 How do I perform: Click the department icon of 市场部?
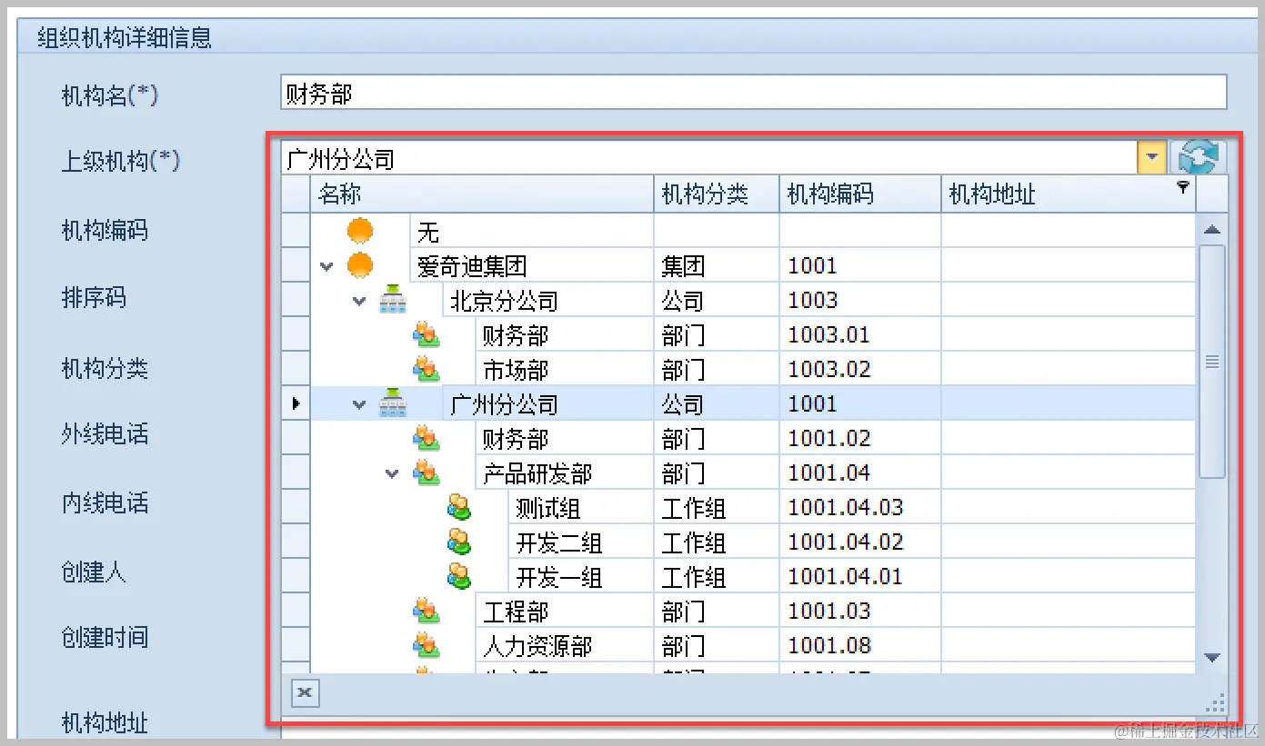pyautogui.click(x=426, y=369)
